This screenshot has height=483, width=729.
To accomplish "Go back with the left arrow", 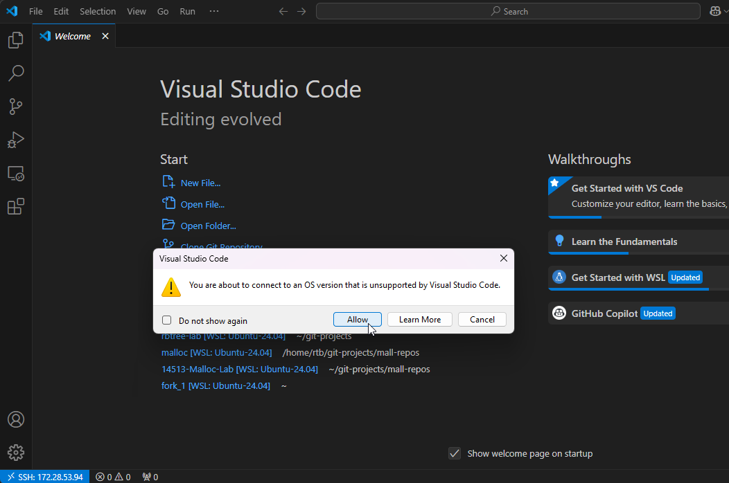I will [x=283, y=11].
